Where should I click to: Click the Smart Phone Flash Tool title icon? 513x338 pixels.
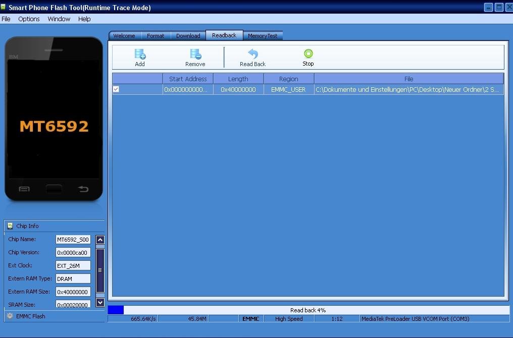3,7
